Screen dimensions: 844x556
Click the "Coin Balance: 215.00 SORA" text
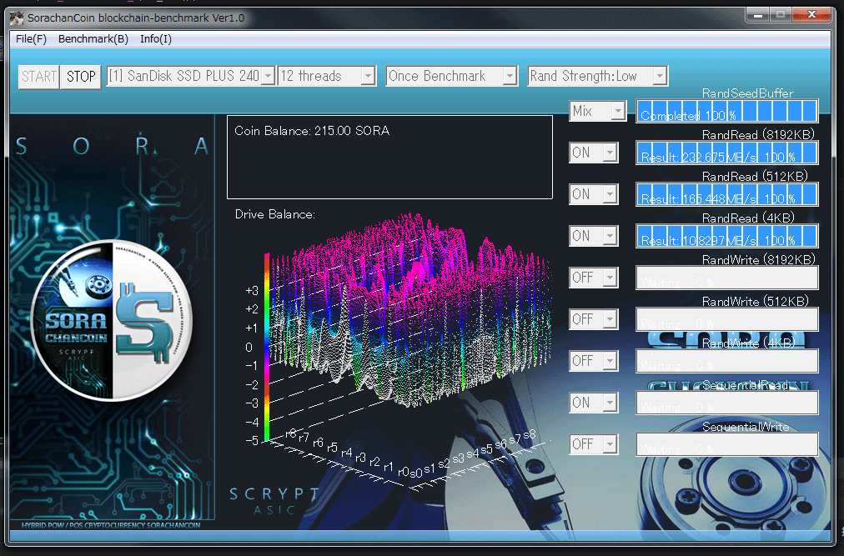coord(312,131)
